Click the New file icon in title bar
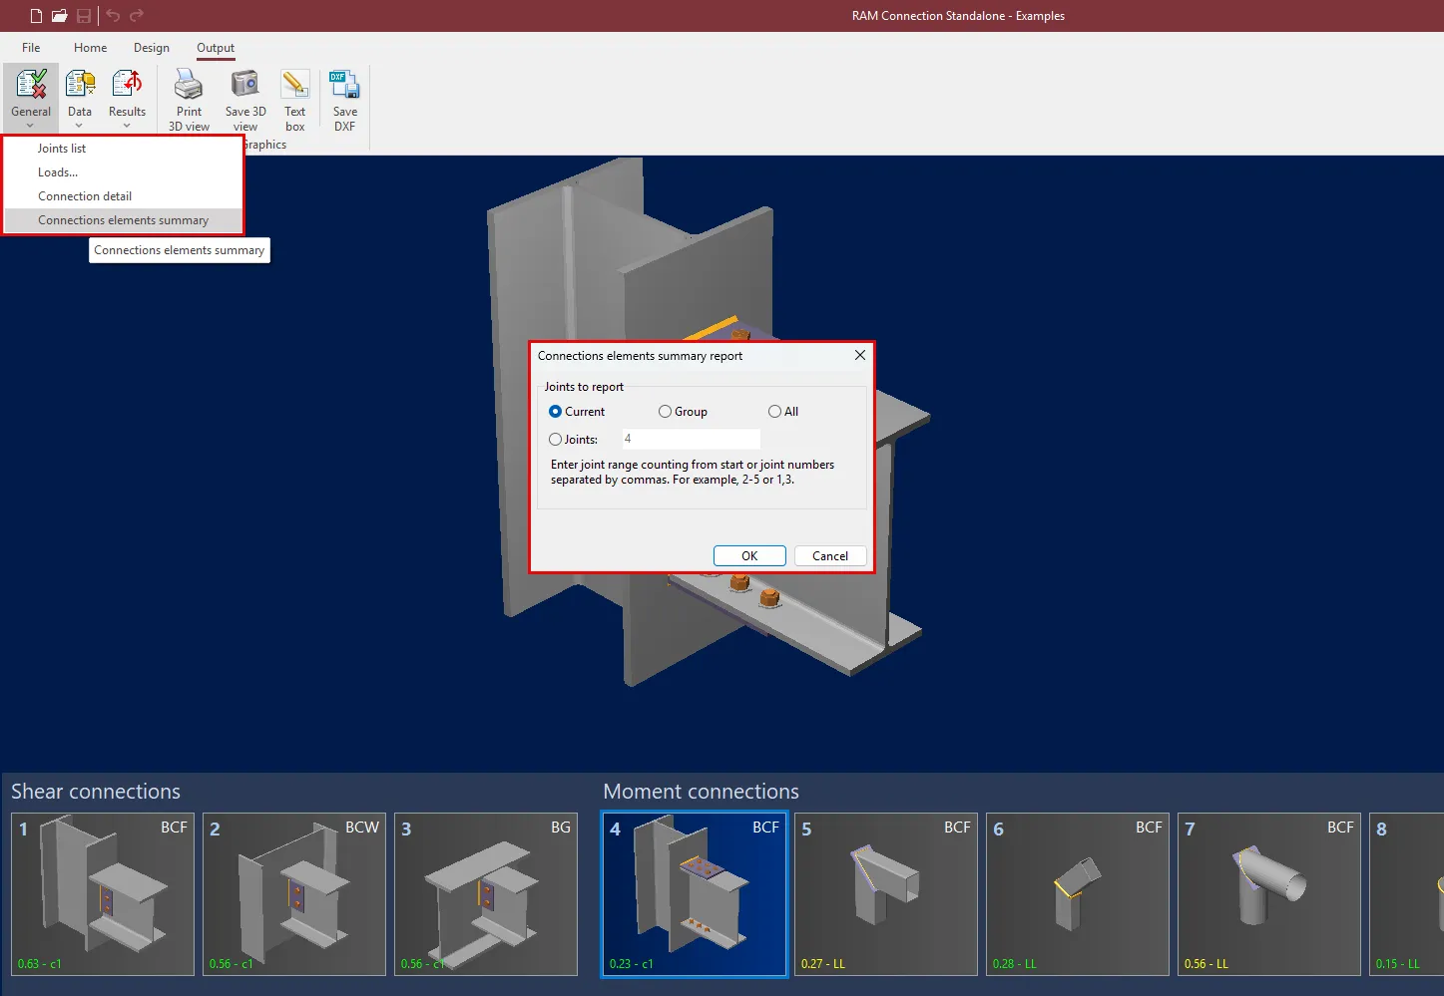The height and width of the screenshot is (996, 1444). (36, 16)
